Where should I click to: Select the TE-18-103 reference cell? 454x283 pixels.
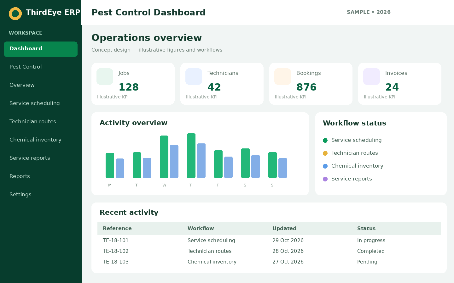pyautogui.click(x=116, y=262)
